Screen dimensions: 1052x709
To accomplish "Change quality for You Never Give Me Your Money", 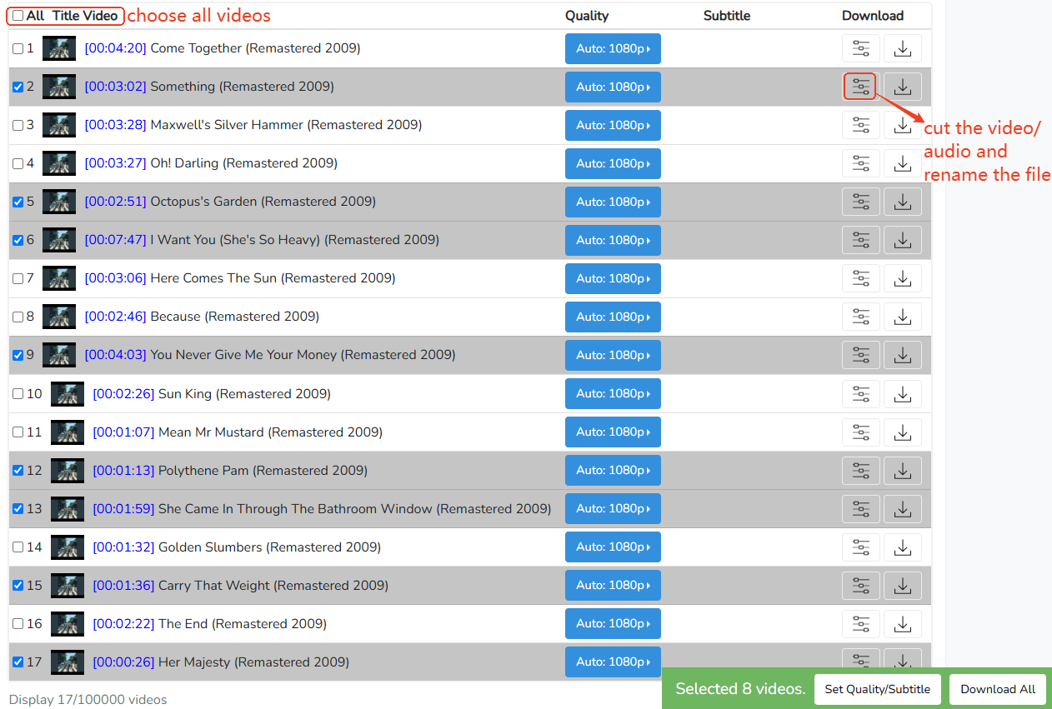I will click(613, 356).
